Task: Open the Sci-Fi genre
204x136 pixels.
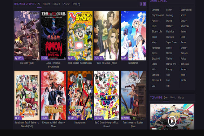Action: click(154, 26)
